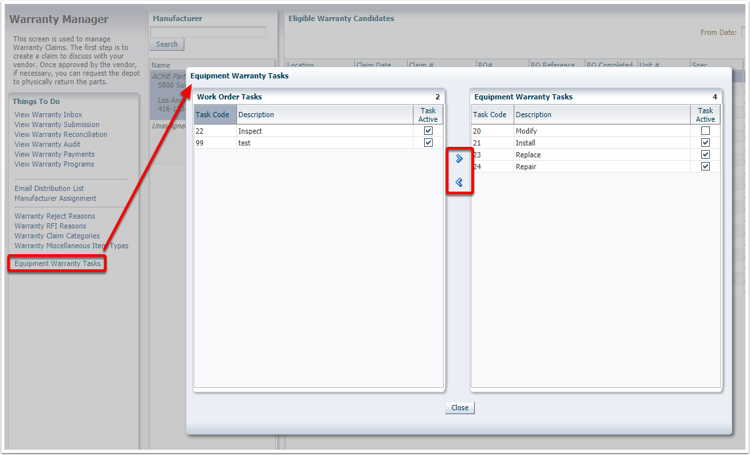
Task: Close the Equipment Warranty Tasks dialog
Action: (460, 408)
